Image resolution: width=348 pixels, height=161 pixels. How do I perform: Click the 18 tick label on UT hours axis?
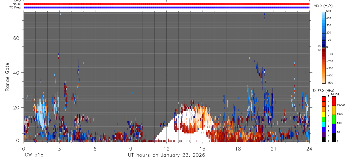(x=238, y=149)
